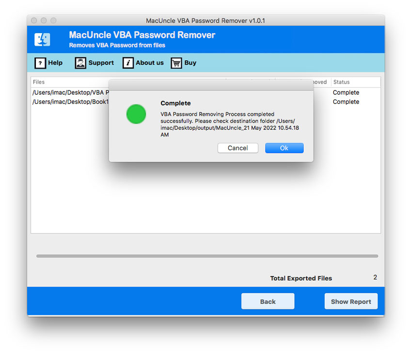This screenshot has height=354, width=410.
Task: Confirm completion by clicking Ok
Action: point(284,148)
